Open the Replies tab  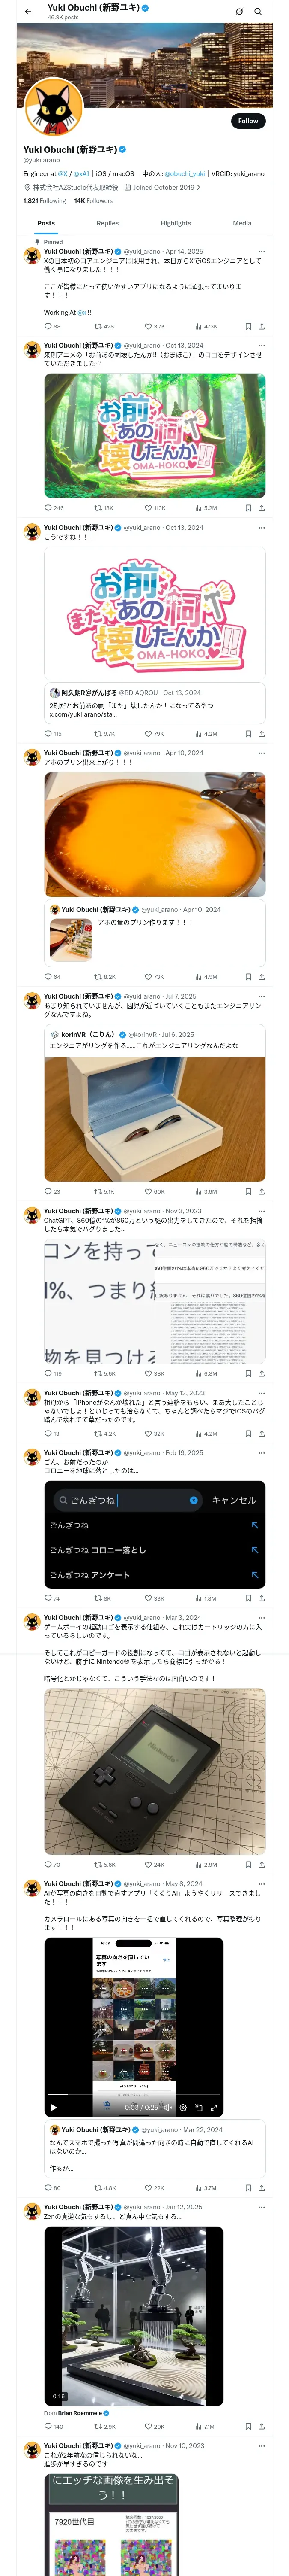[x=107, y=223]
